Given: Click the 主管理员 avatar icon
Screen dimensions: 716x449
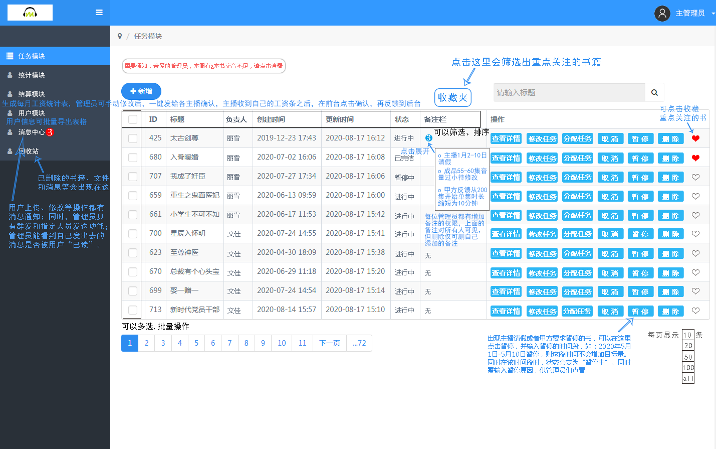Looking at the screenshot, I should point(662,13).
